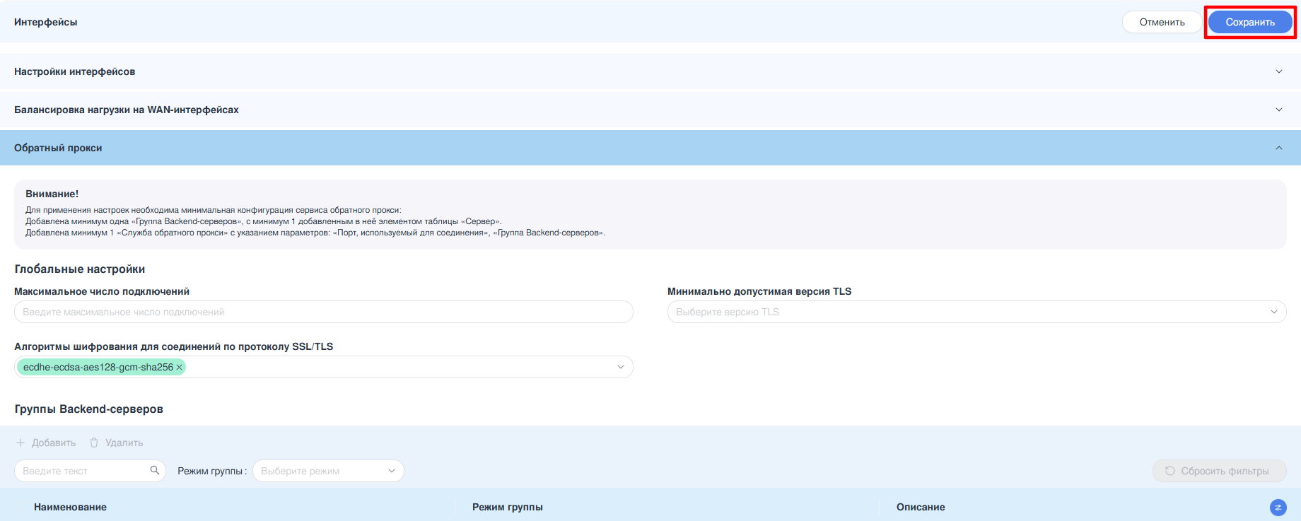Image resolution: width=1301 pixels, height=521 pixels.
Task: Click the Сохранить save button
Action: point(1249,22)
